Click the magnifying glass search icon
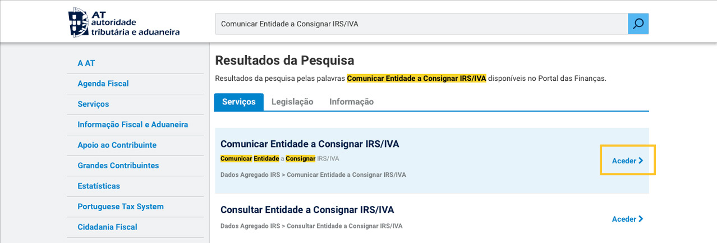The height and width of the screenshot is (243, 717). click(x=638, y=24)
